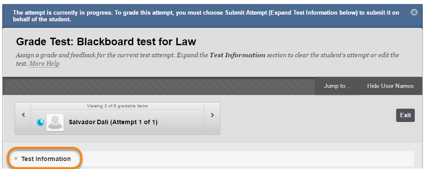The image size is (425, 169).
Task: Click the blue attempt-in-progress status icon
Action: coord(40,122)
